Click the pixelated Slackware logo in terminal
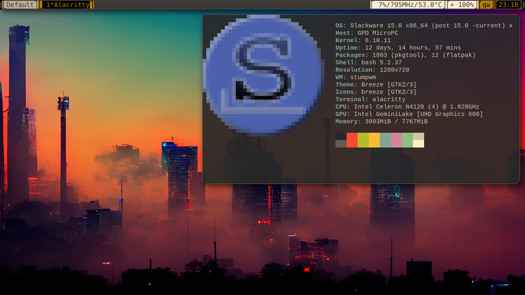Image resolution: width=525 pixels, height=295 pixels. (x=263, y=75)
